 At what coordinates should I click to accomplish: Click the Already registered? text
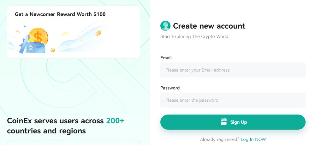coord(220,139)
